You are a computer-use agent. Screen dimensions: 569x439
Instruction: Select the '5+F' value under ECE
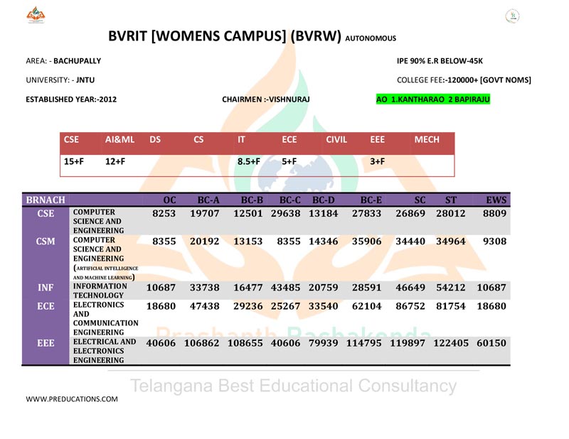(x=289, y=162)
